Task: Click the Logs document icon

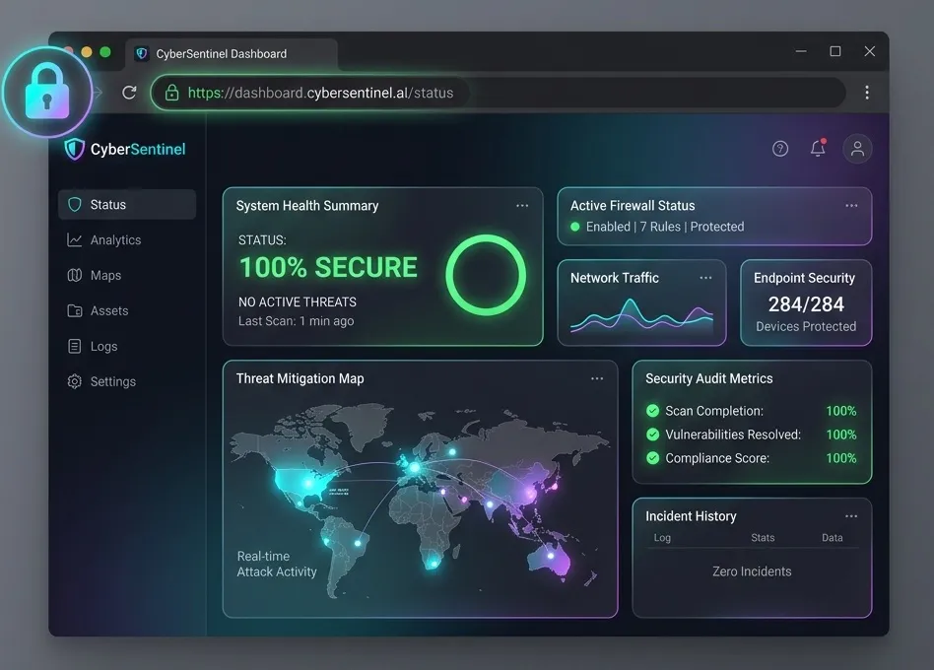Action: click(75, 346)
